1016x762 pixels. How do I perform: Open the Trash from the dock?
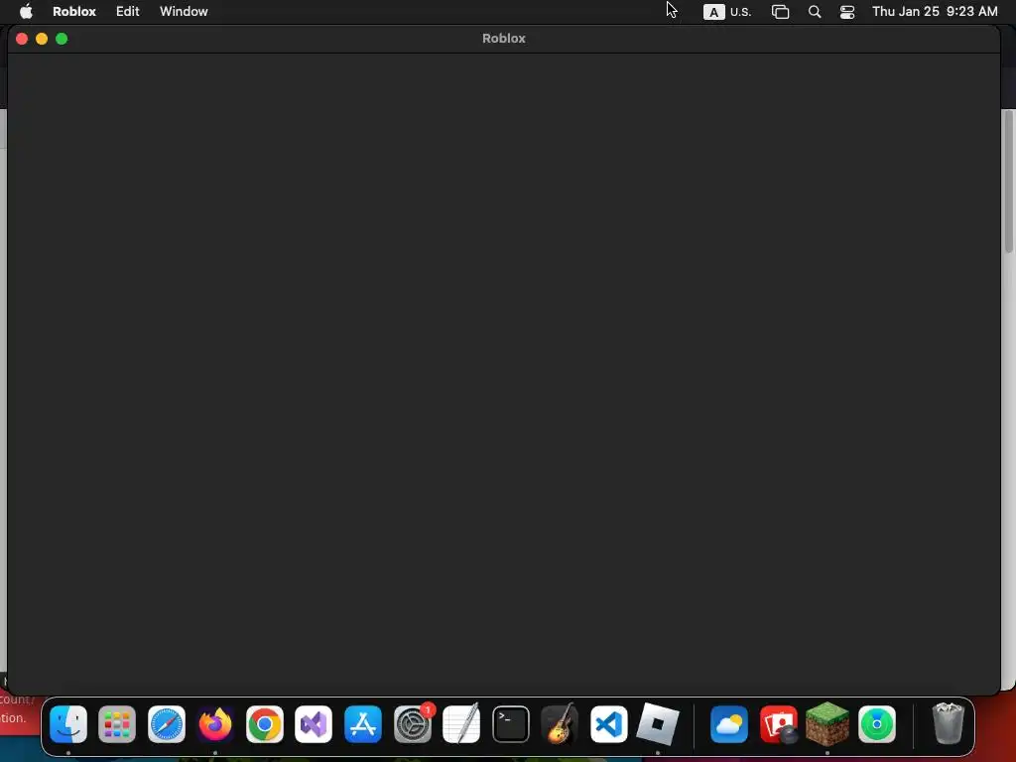tap(948, 723)
